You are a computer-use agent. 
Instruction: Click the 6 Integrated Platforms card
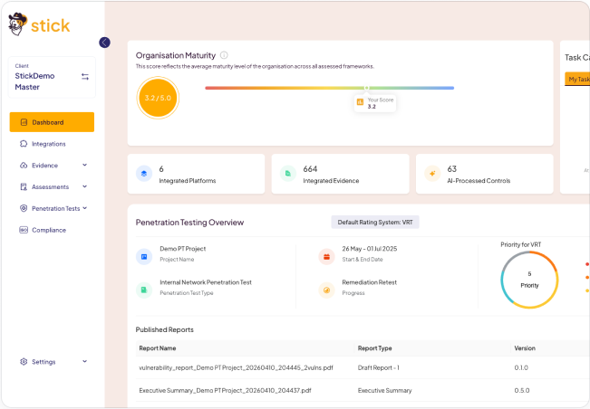196,174
